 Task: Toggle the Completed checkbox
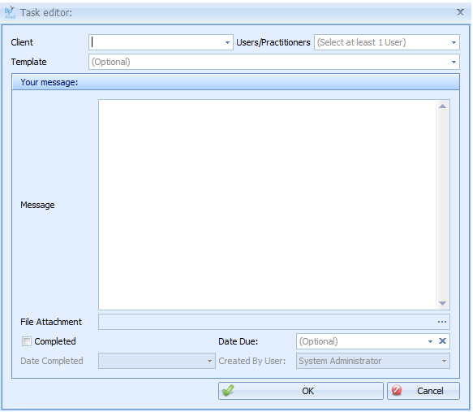point(27,341)
